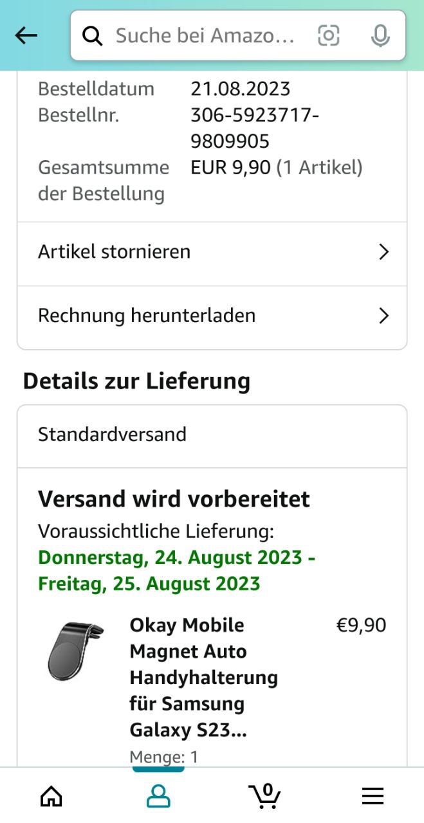This screenshot has width=424, height=823.
Task: Open the phone holder product thumbnail
Action: [75, 651]
